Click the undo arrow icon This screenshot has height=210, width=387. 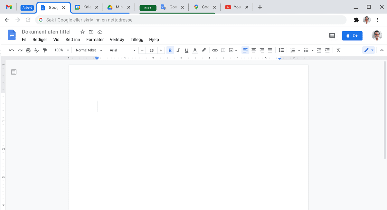tap(12, 50)
